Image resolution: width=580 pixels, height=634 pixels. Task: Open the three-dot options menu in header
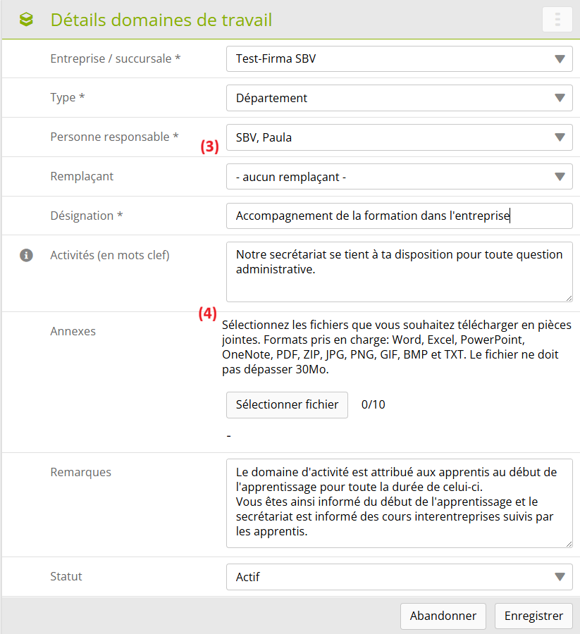coord(557,20)
